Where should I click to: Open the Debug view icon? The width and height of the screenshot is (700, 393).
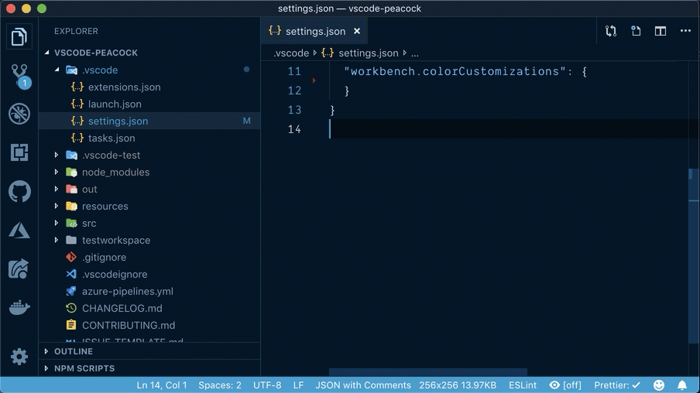19,114
